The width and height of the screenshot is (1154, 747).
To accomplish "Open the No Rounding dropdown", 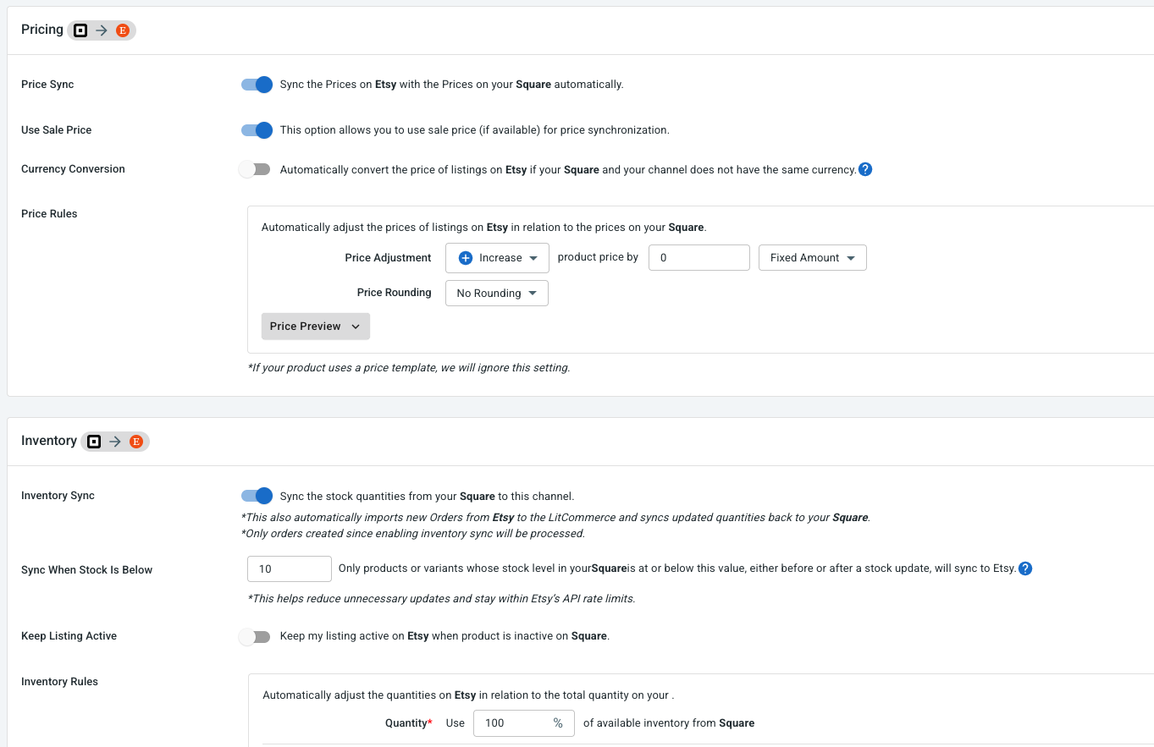I will 497,294.
